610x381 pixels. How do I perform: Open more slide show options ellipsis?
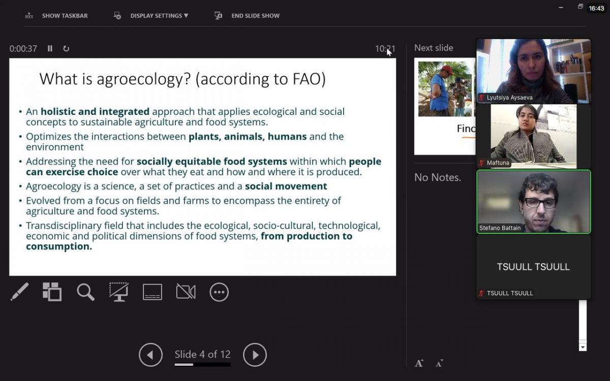pos(219,292)
